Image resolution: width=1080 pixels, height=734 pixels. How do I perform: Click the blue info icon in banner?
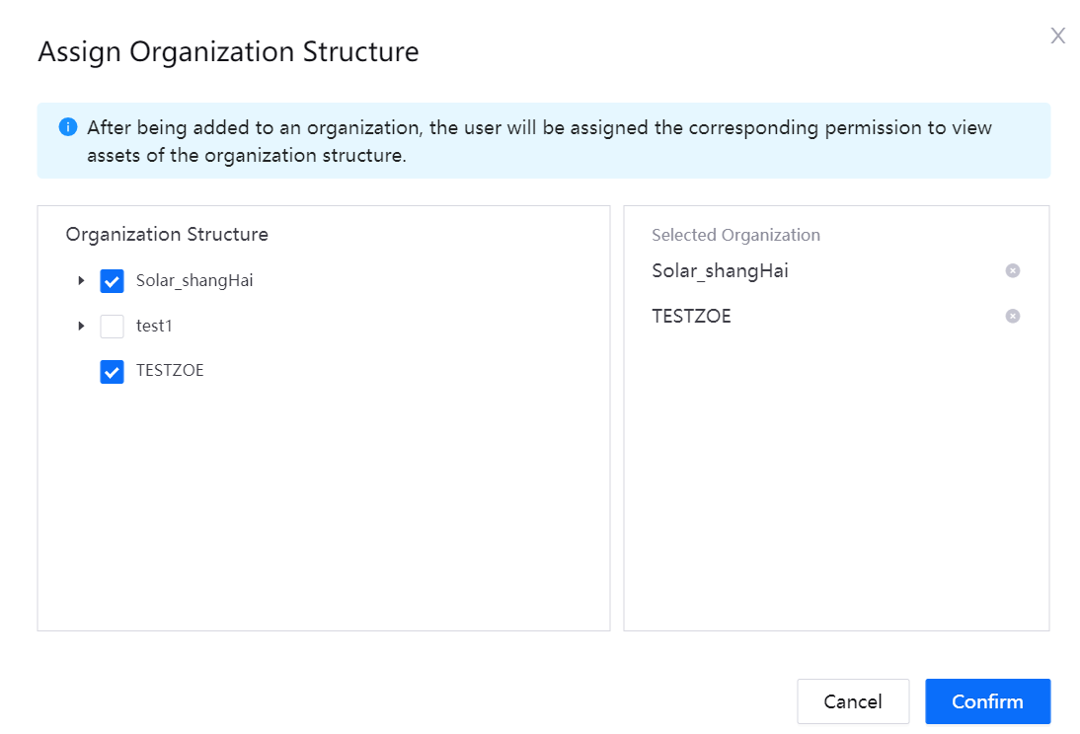(x=68, y=127)
